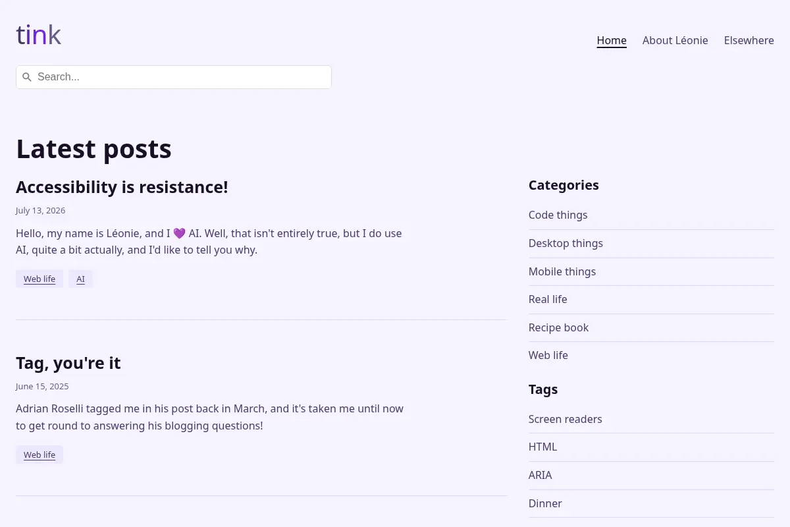The image size is (790, 527).
Task: Select the HTML tag
Action: click(x=543, y=447)
